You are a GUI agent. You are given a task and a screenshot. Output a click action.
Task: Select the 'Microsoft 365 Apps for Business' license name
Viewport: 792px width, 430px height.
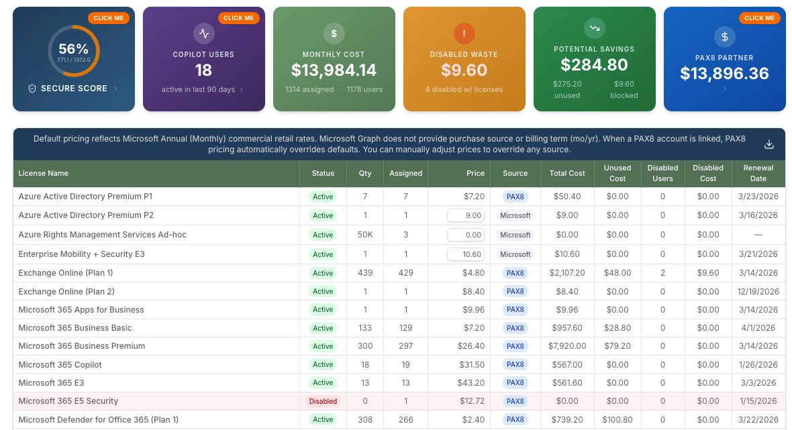(x=81, y=310)
